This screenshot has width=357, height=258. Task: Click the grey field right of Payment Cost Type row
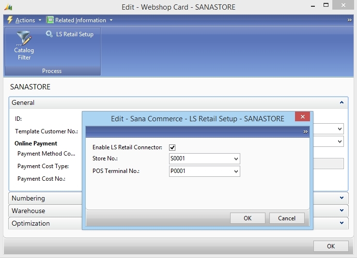[328, 163]
